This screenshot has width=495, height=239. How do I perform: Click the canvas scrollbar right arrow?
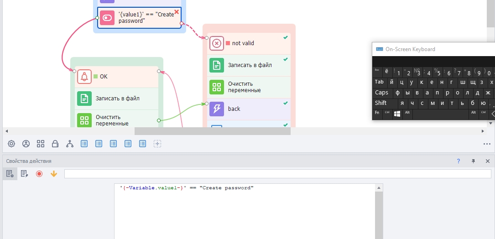click(483, 131)
